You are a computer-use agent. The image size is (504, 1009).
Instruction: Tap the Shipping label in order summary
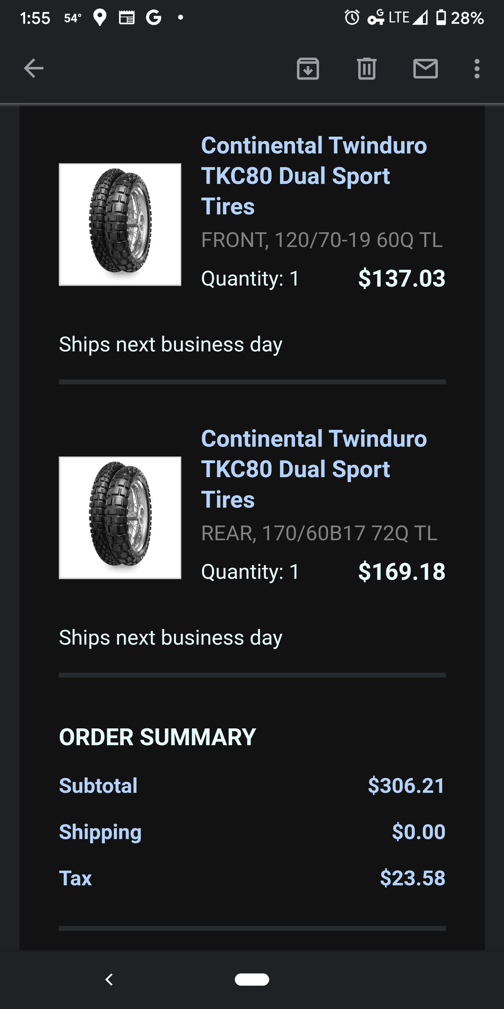tap(100, 832)
